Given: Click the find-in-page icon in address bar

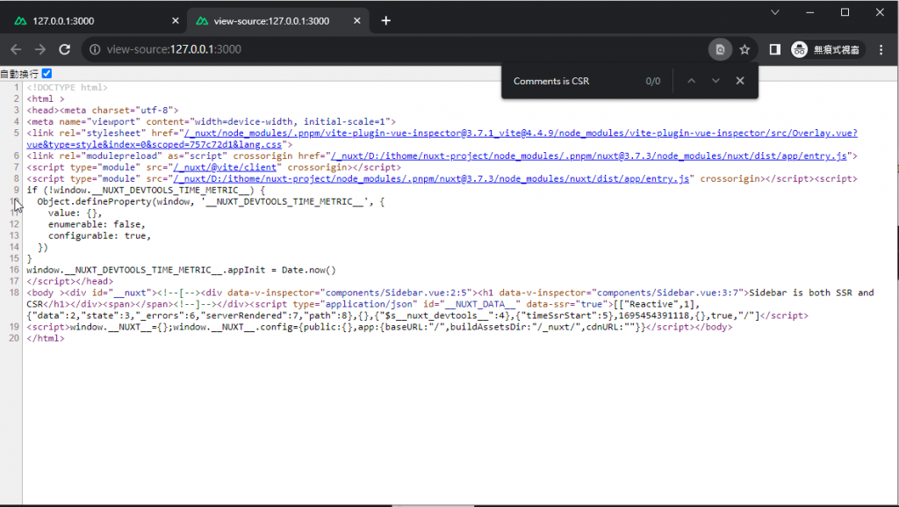Looking at the screenshot, I should coord(720,49).
